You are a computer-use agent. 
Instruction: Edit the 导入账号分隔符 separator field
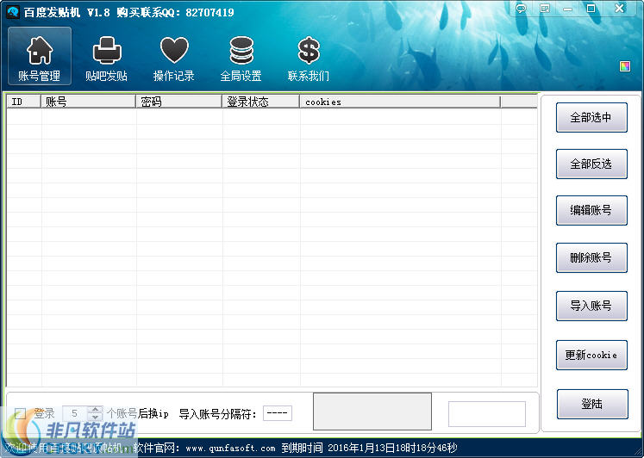(278, 413)
